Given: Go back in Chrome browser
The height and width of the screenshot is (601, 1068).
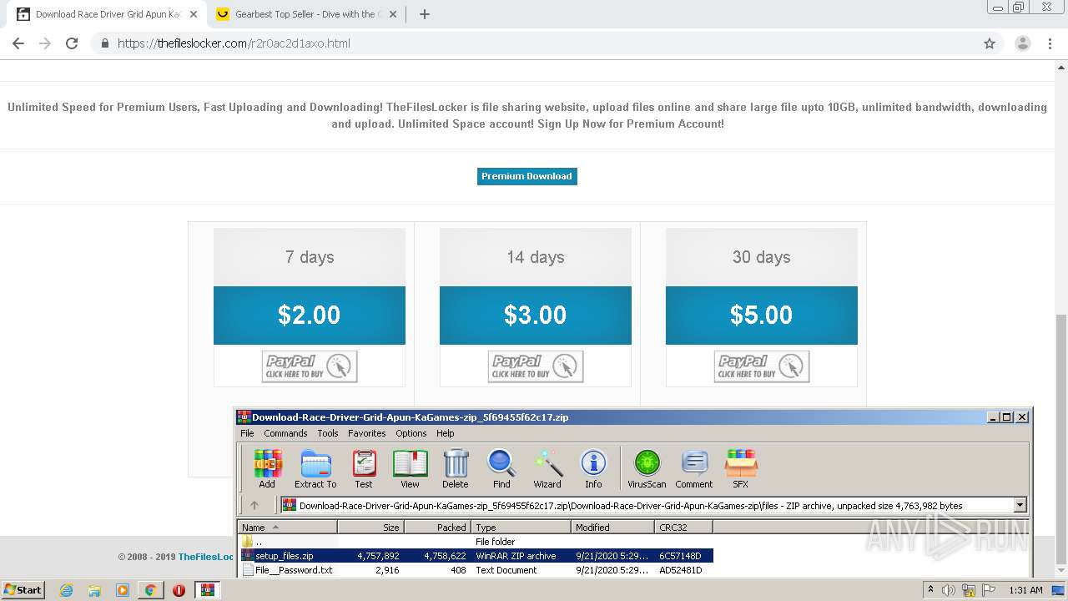Looking at the screenshot, I should [x=18, y=43].
